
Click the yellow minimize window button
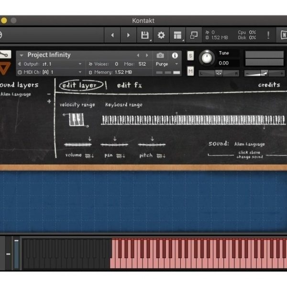pyautogui.click(x=4, y=20)
